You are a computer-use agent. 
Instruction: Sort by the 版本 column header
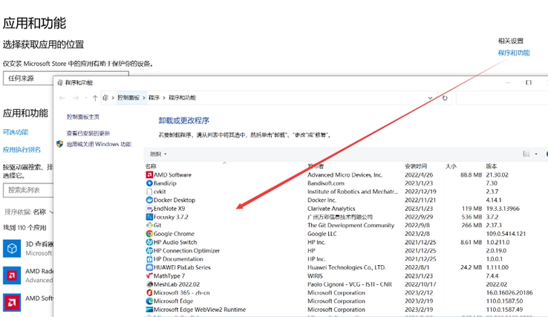pos(492,166)
